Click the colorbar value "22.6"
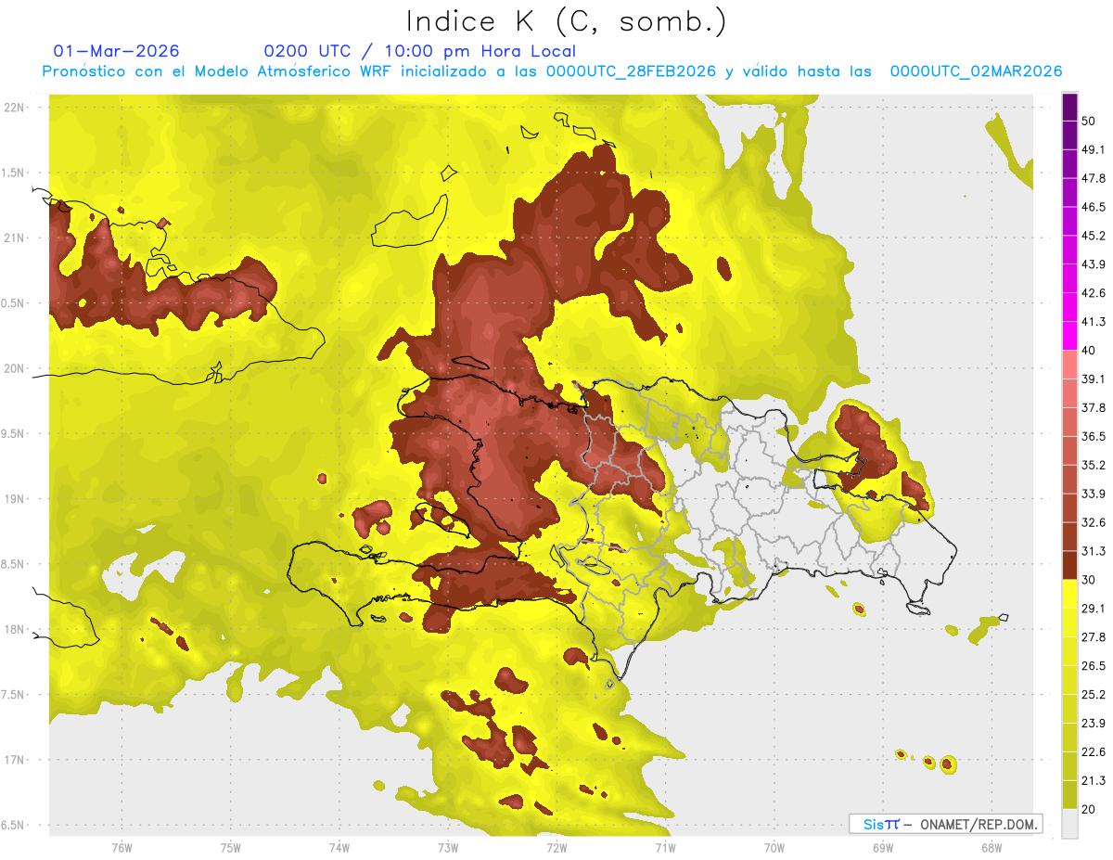 coord(1094,752)
